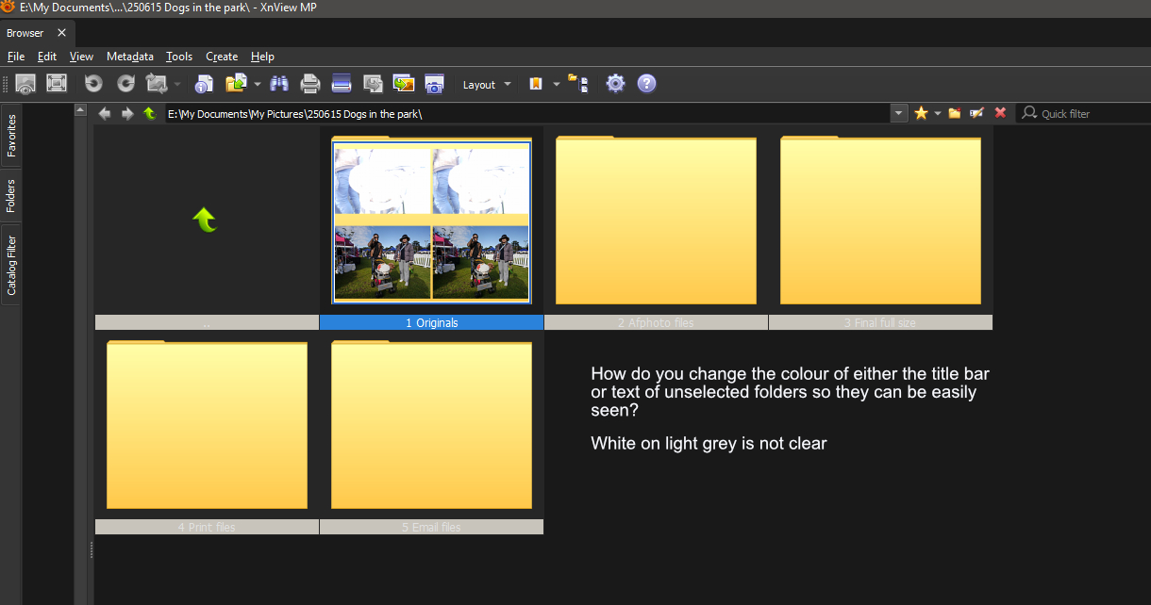Viewport: 1151px width, 605px height.
Task: Select the 2 Afphoto files folder
Action: pyautogui.click(x=656, y=220)
